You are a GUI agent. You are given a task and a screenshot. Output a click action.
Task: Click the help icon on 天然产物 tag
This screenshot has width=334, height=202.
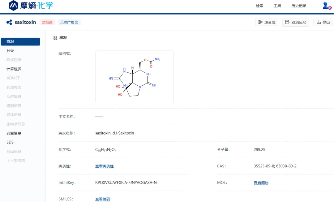coord(77,22)
